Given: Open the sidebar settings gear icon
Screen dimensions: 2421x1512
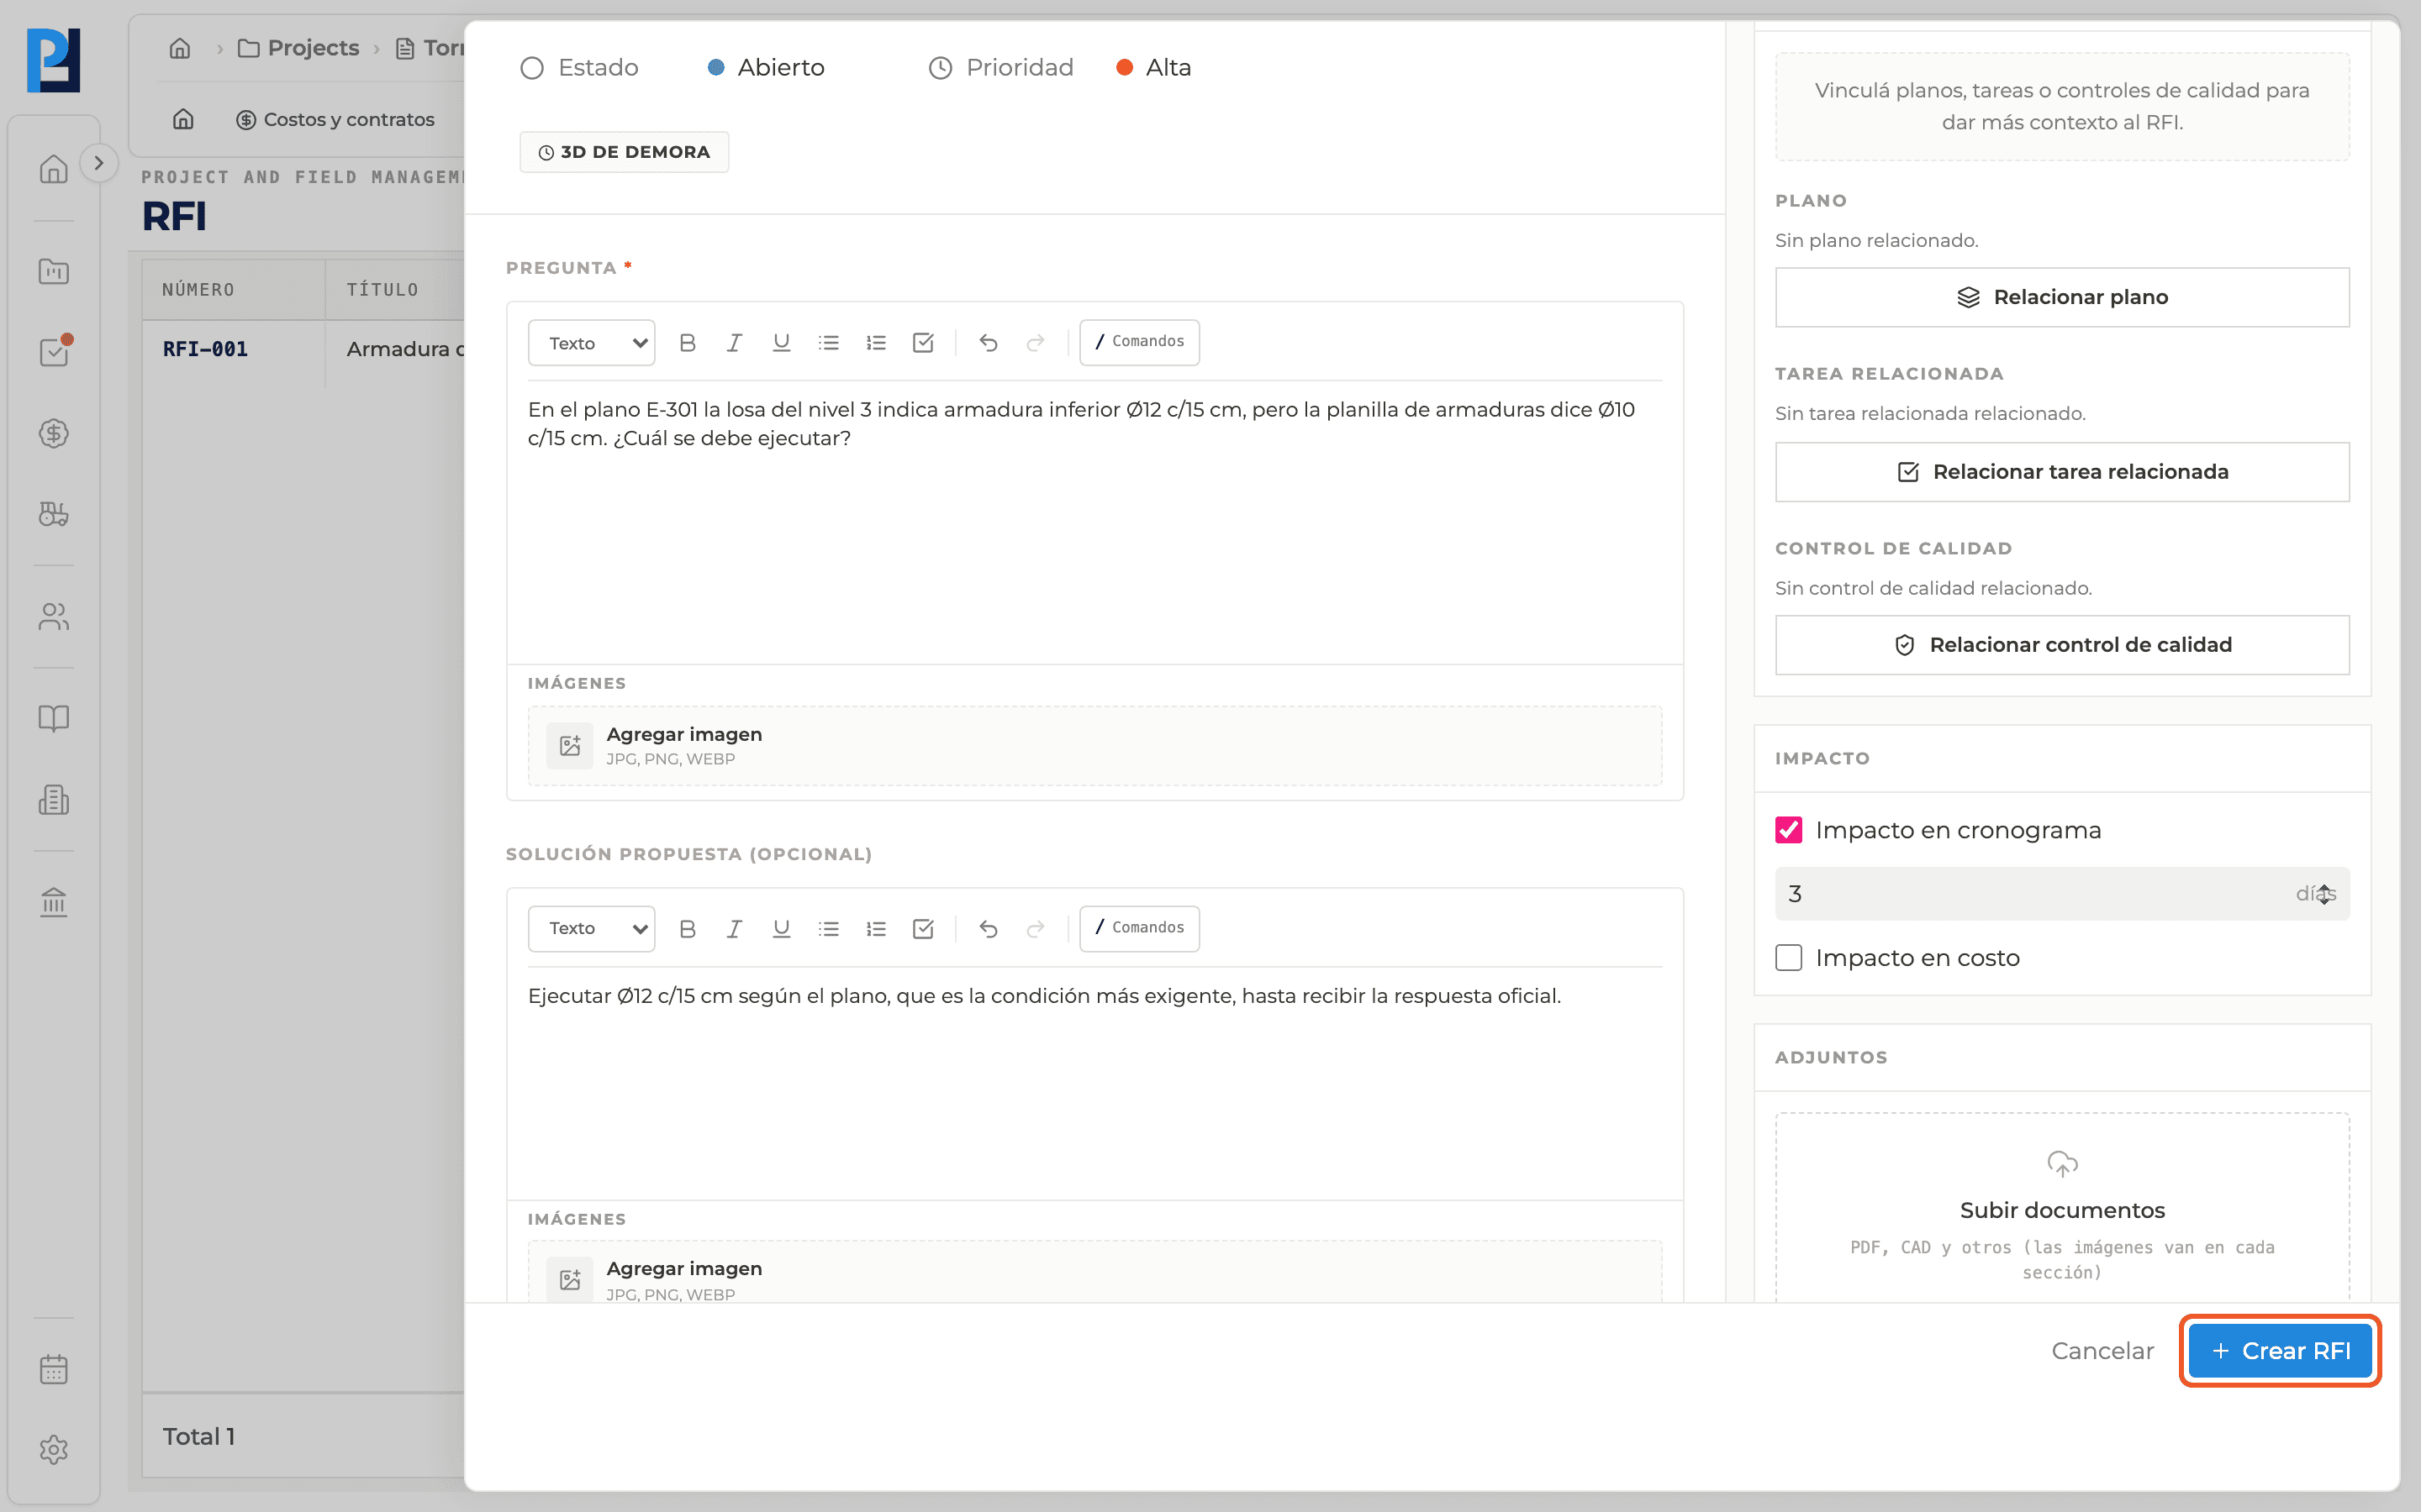Looking at the screenshot, I should 54,1450.
